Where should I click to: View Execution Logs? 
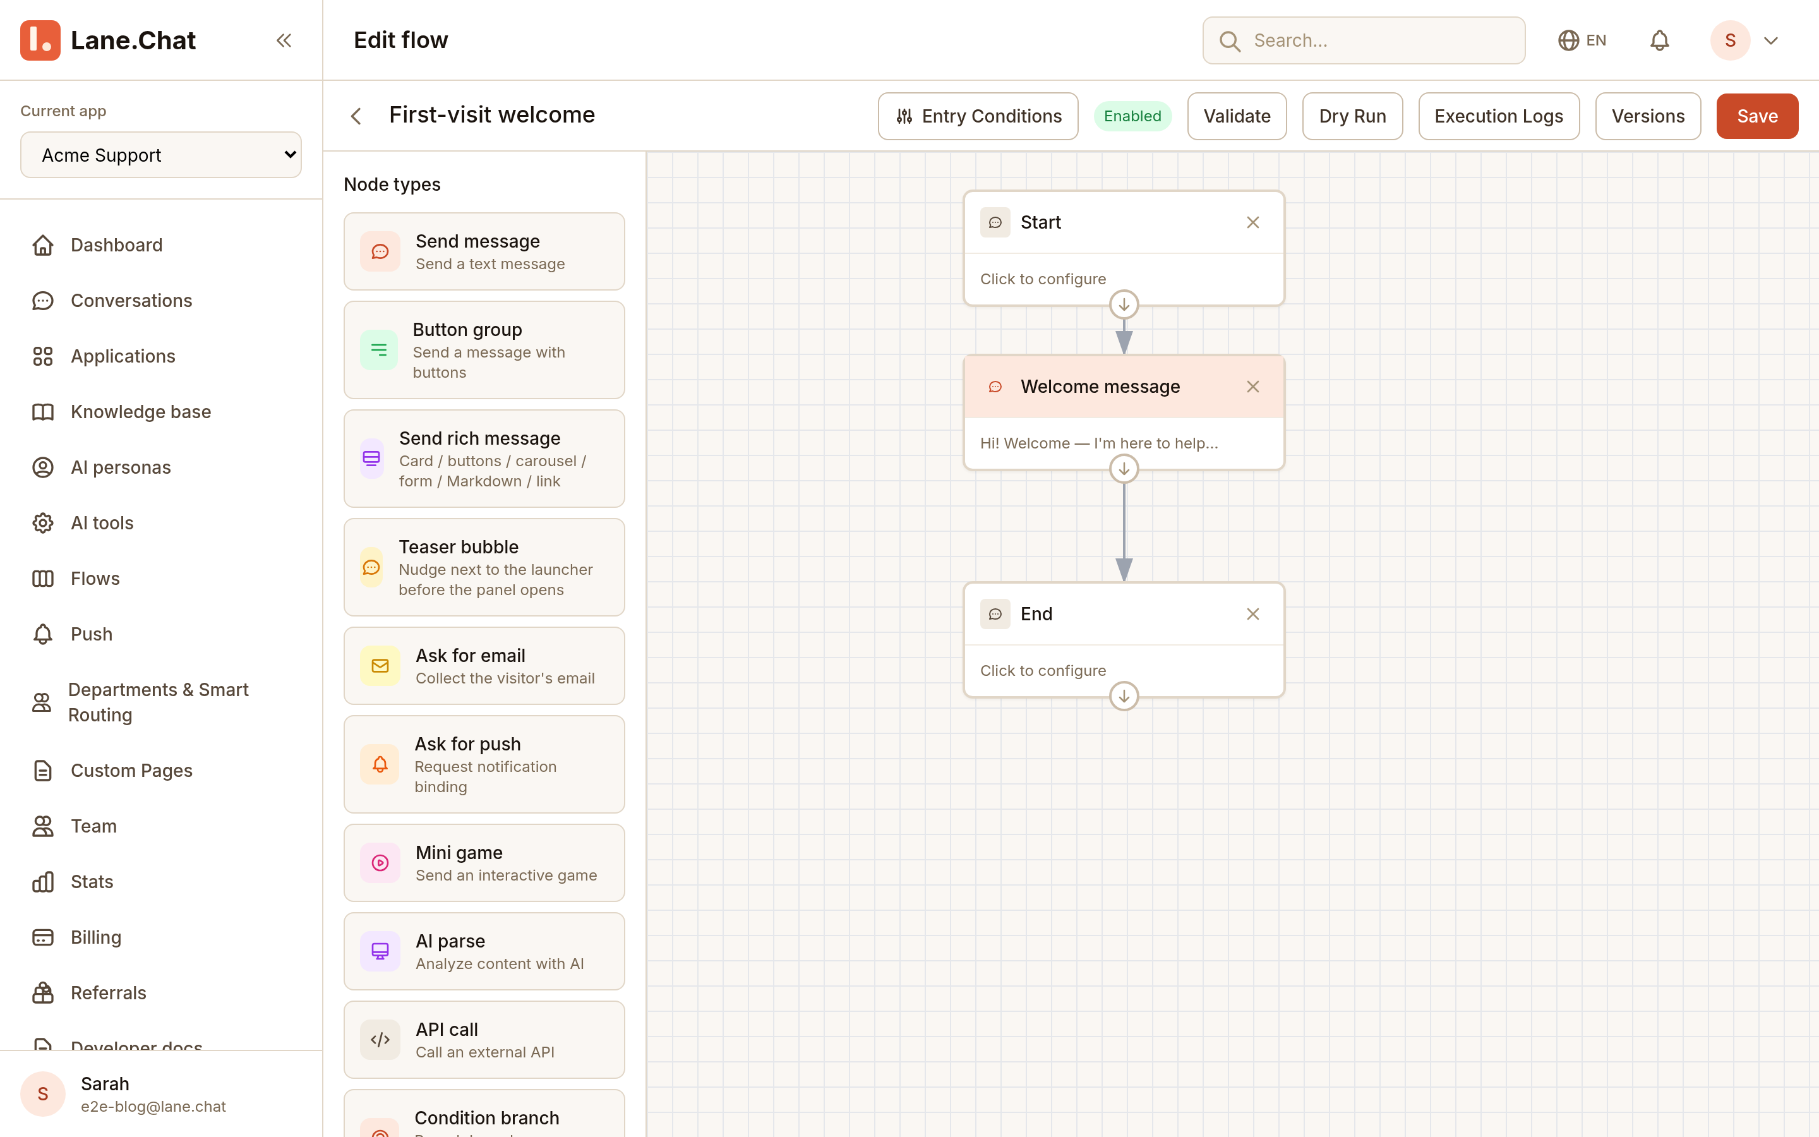(x=1498, y=117)
